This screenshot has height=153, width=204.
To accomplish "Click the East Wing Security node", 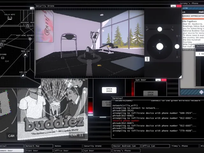I will (30, 39).
